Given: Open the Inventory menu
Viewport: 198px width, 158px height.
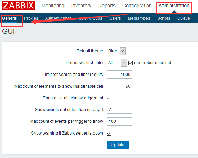Looking at the screenshot, I should point(81,6).
